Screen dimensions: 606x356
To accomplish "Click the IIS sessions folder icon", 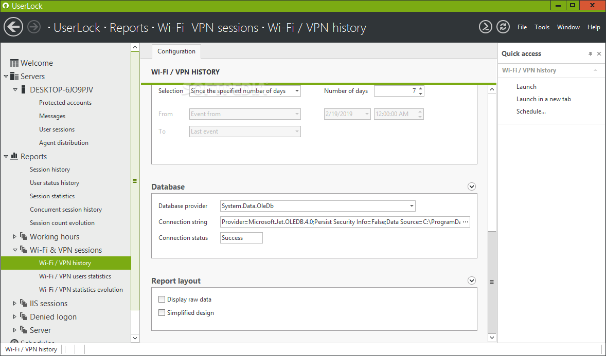I will [24, 303].
